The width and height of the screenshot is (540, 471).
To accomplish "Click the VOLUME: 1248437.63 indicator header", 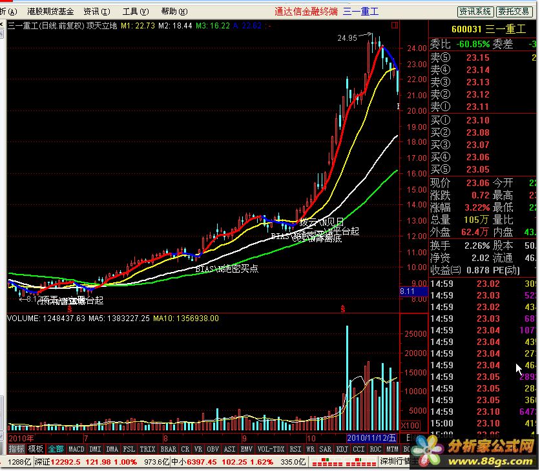I will pos(46,319).
